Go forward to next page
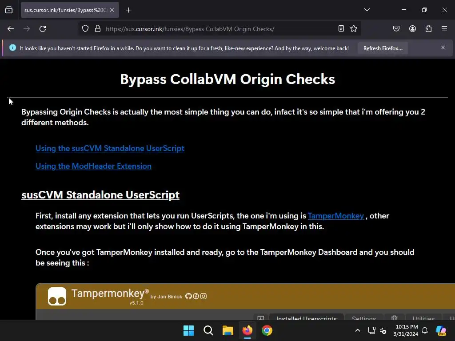Image resolution: width=455 pixels, height=341 pixels. (27, 29)
